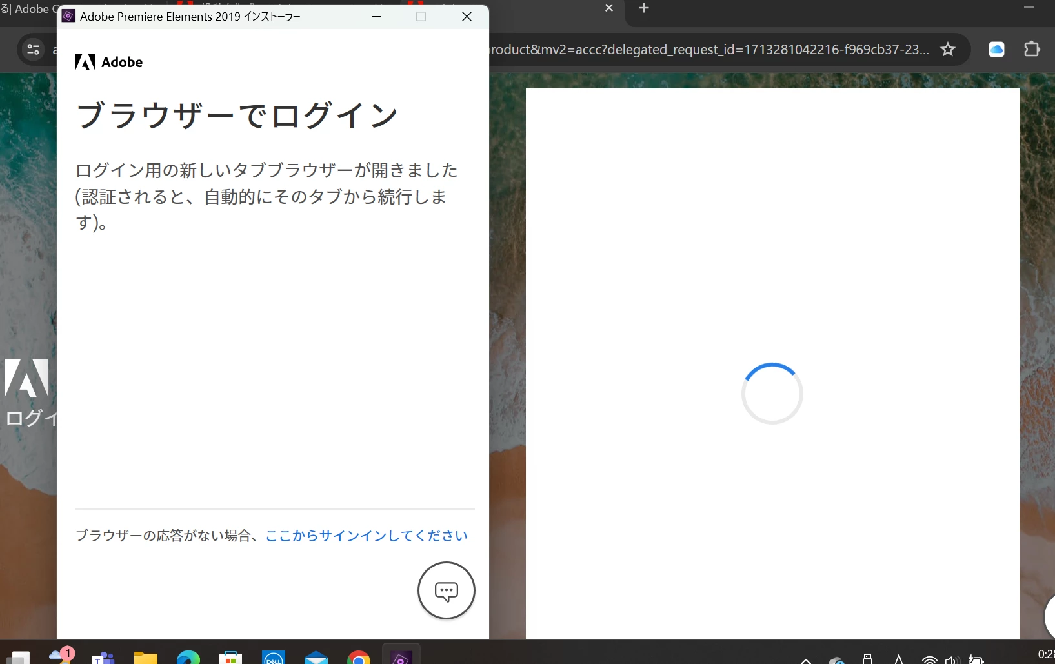This screenshot has width=1055, height=664.
Task: Open the chat help bubble icon
Action: pyautogui.click(x=447, y=590)
